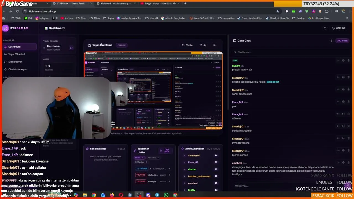Copy the butcher_muh X/Twitter link
This screenshot has width=354, height=199.
(169, 169)
